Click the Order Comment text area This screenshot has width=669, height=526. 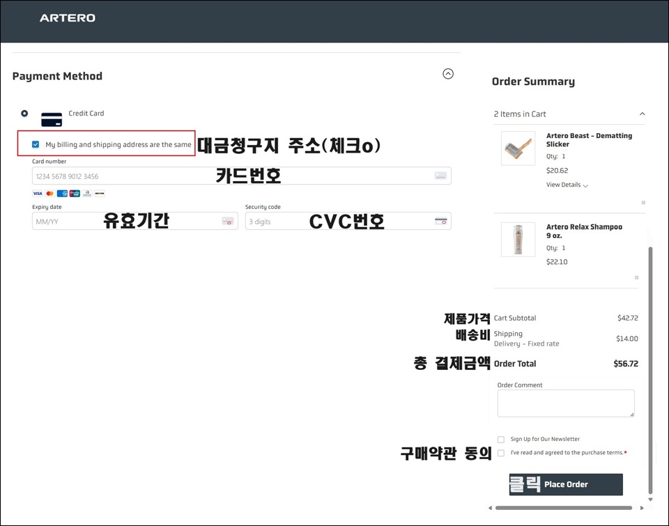click(x=566, y=403)
